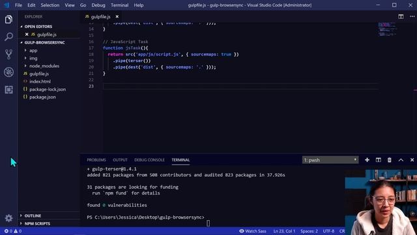Click errors count icon in status bar

[8, 231]
